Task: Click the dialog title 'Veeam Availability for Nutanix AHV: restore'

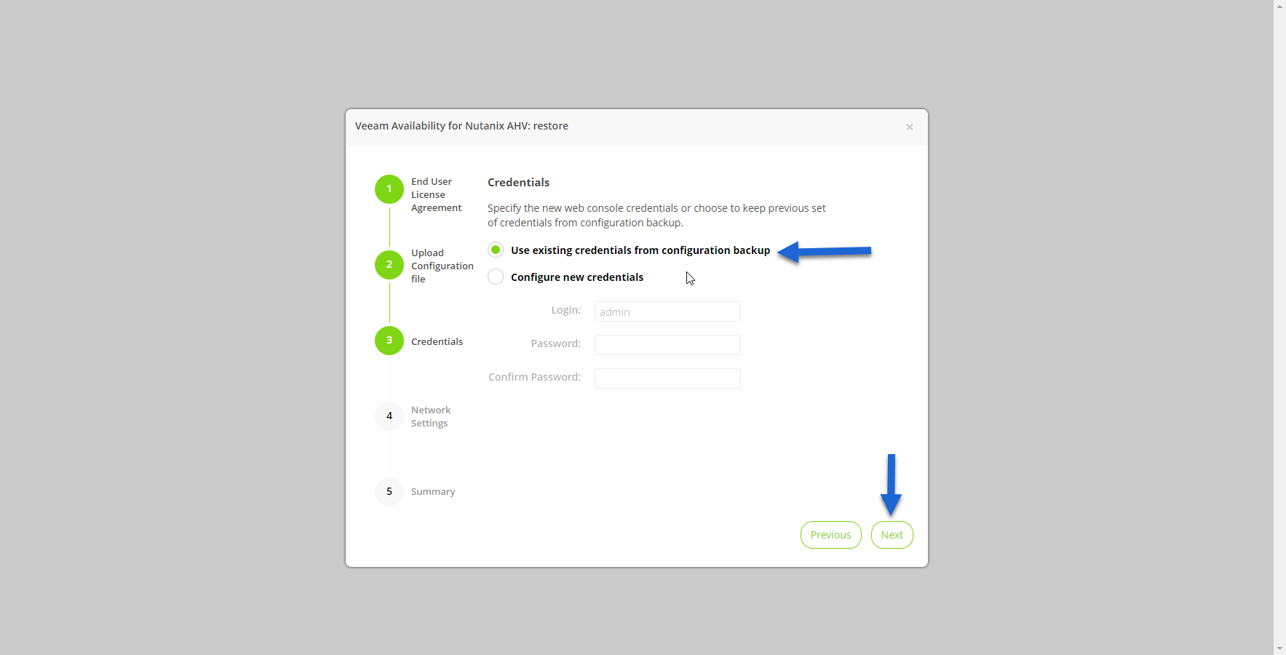Action: 461,126
